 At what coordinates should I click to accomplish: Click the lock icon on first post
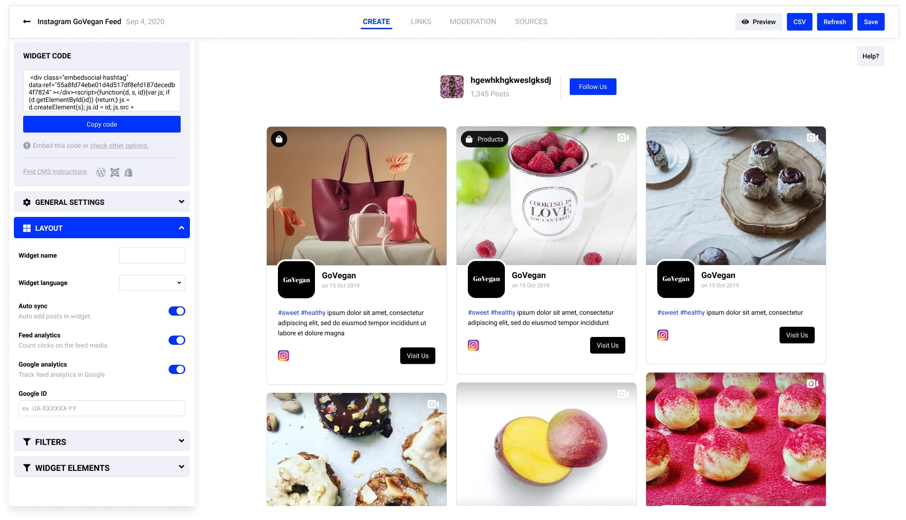tap(279, 139)
